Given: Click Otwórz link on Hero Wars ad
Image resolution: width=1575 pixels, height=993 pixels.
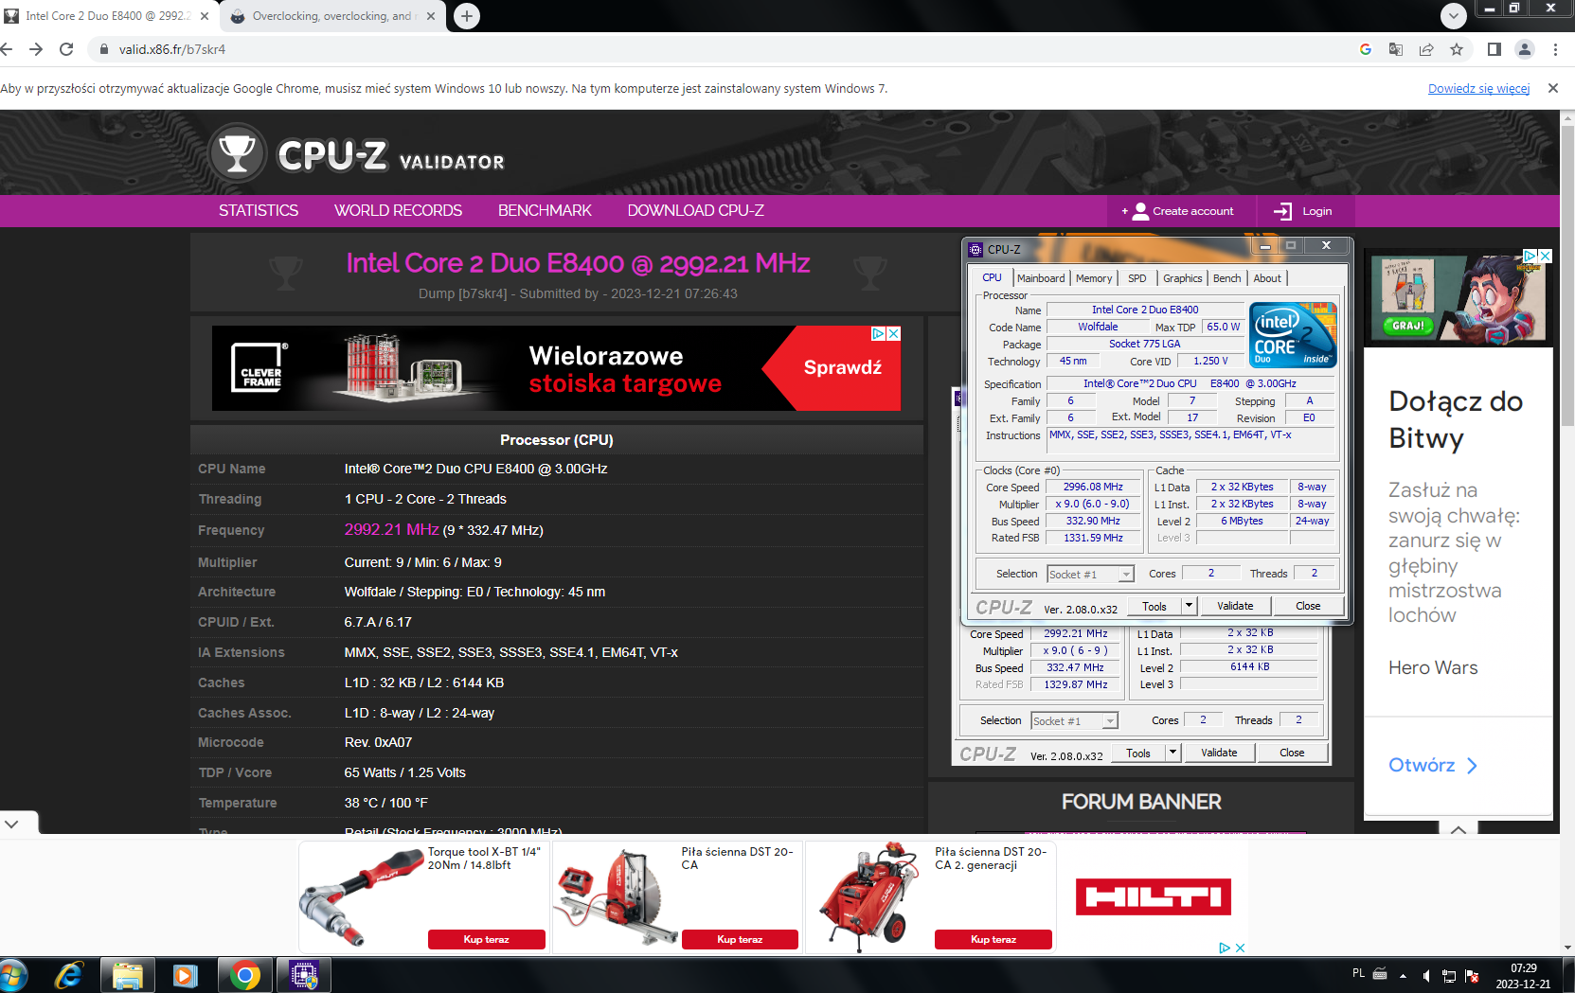Looking at the screenshot, I should tap(1433, 765).
